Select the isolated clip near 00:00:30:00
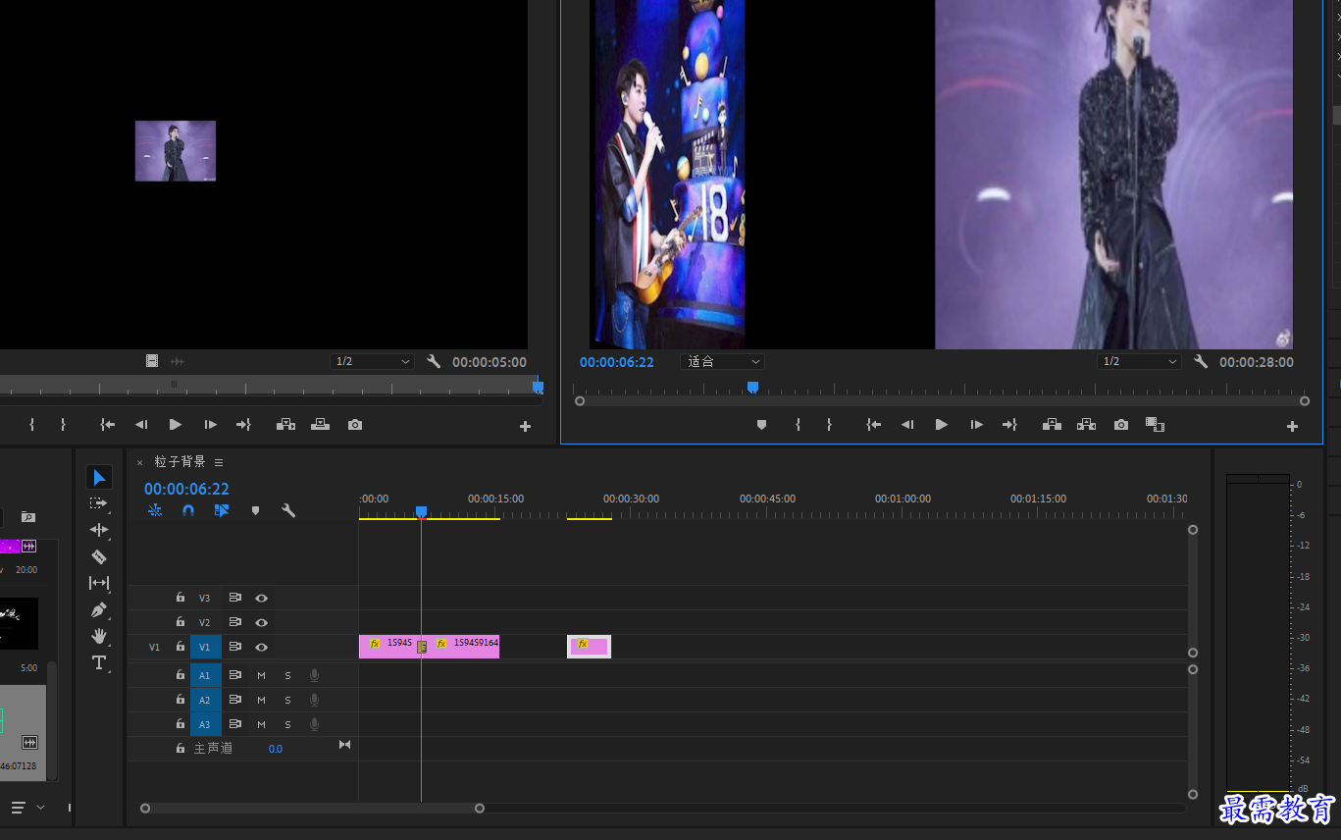The height and width of the screenshot is (840, 1341). point(589,646)
